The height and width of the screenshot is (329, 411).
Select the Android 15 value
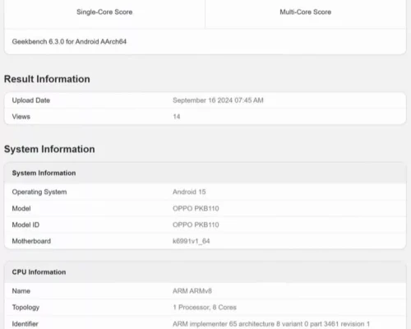point(189,192)
